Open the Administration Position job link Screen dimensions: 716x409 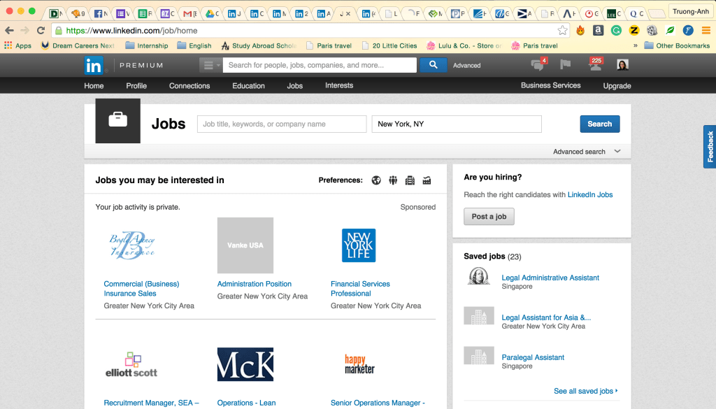pyautogui.click(x=255, y=284)
